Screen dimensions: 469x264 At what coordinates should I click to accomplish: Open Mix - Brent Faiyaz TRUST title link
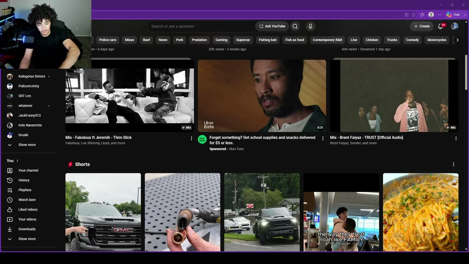click(x=366, y=137)
